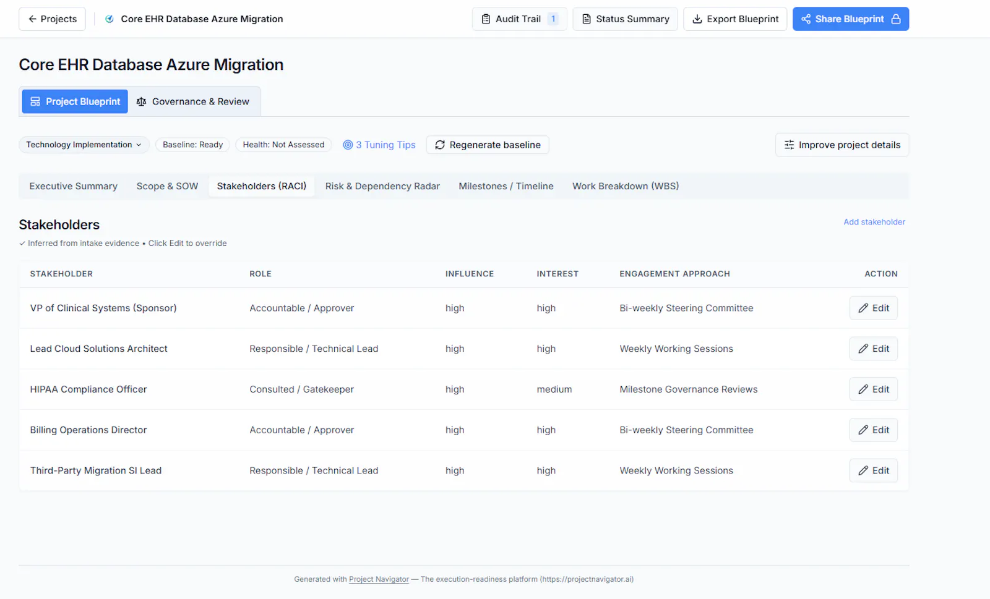Click ENGAGEMENT APPROACH column header
The width and height of the screenshot is (990, 599).
click(x=675, y=274)
